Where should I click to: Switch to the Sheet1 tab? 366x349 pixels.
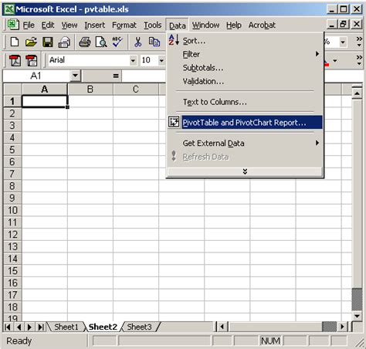[66, 327]
